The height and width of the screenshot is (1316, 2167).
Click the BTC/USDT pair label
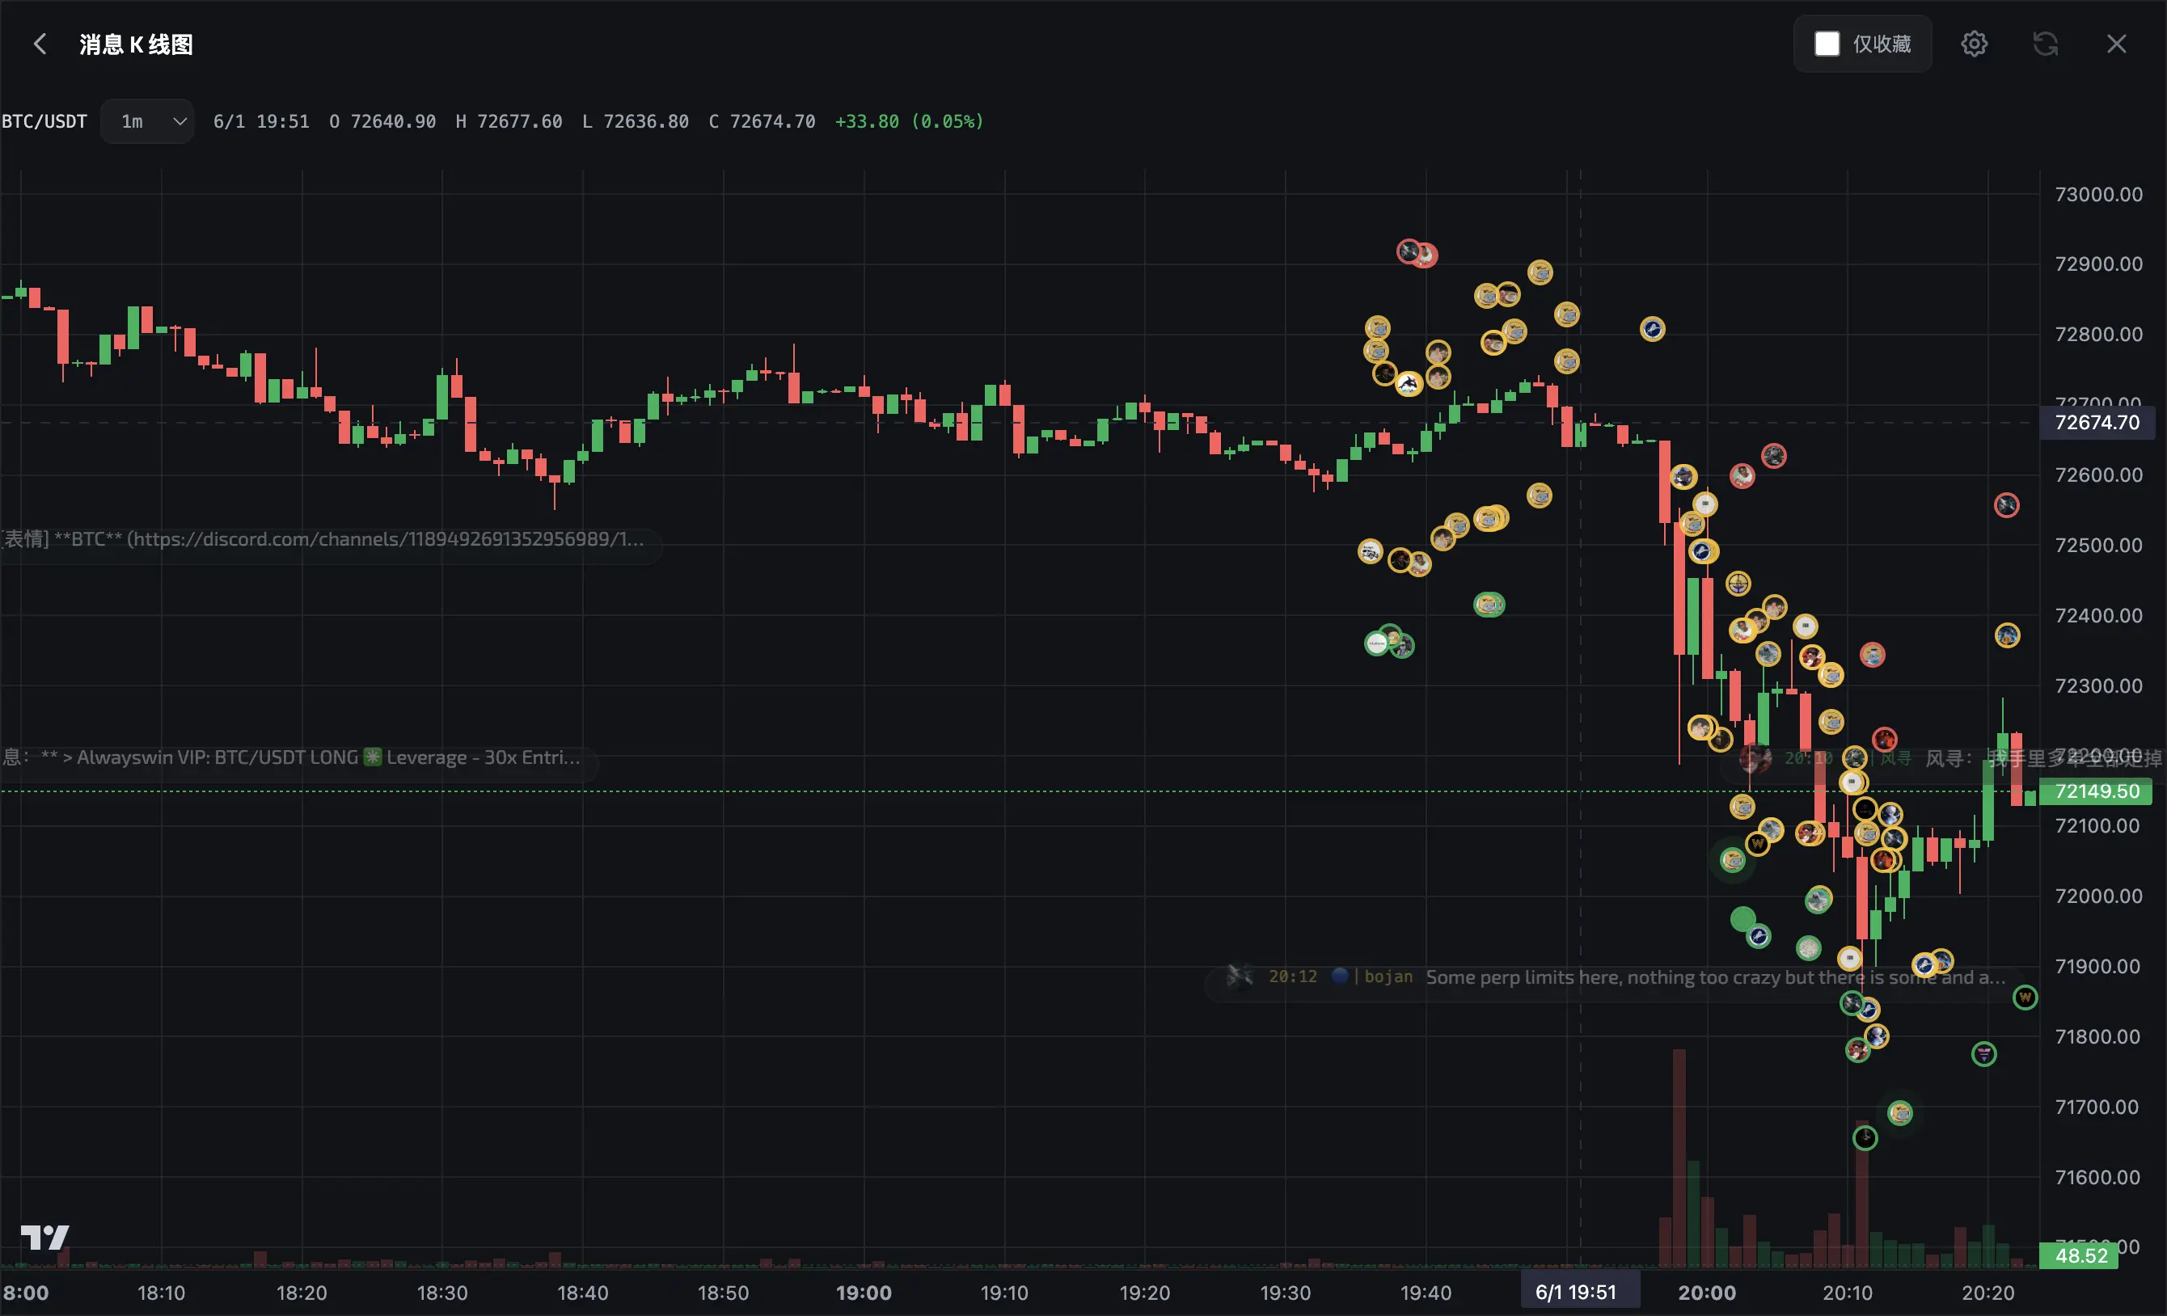(x=44, y=121)
